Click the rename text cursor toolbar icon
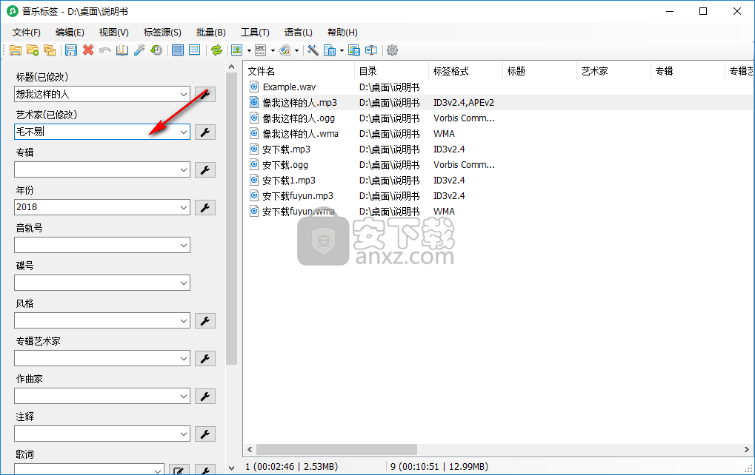Viewport: 755px width, 475px height. coord(371,50)
